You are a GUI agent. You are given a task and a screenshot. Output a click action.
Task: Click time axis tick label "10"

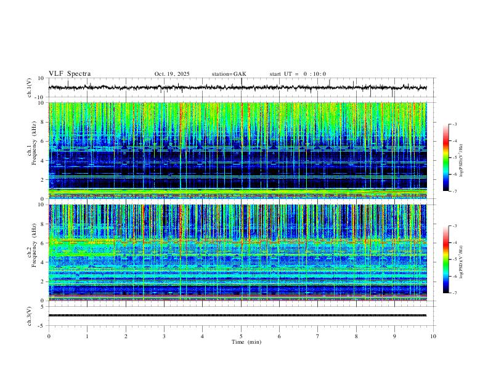click(433, 336)
